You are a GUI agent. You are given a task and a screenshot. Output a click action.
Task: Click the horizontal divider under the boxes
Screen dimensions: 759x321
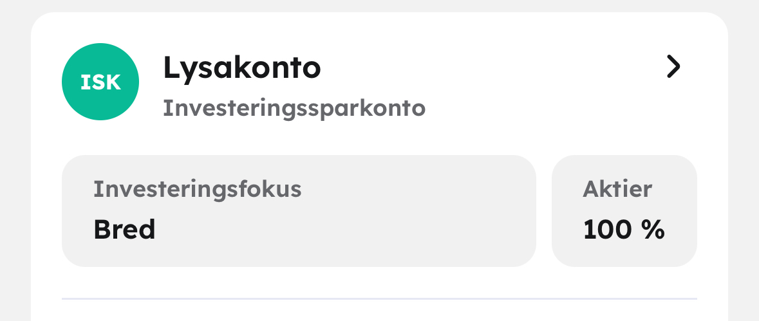pos(379,298)
